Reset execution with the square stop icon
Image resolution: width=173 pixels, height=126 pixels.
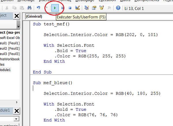pyautogui.click(x=70, y=8)
